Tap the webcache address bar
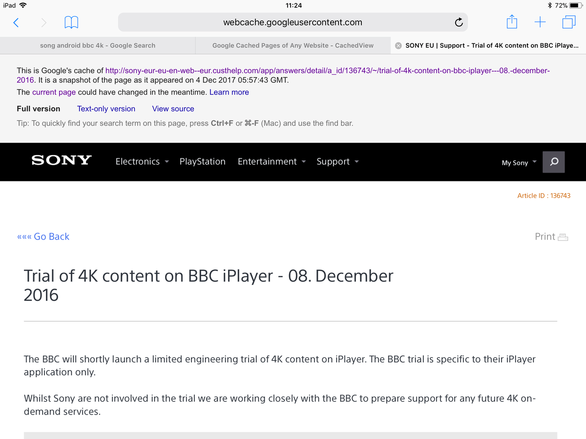 [293, 22]
